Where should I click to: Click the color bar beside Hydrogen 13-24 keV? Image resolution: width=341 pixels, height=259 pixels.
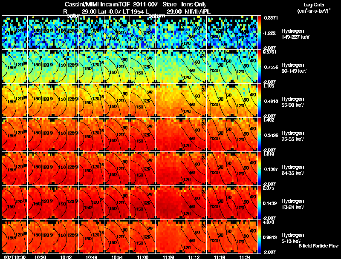[259, 203]
